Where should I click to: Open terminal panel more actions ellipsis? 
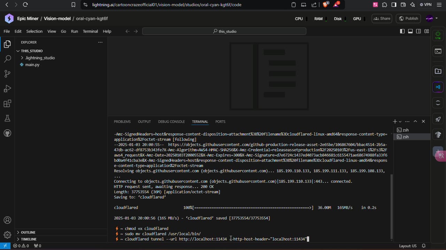pyautogui.click(x=407, y=122)
